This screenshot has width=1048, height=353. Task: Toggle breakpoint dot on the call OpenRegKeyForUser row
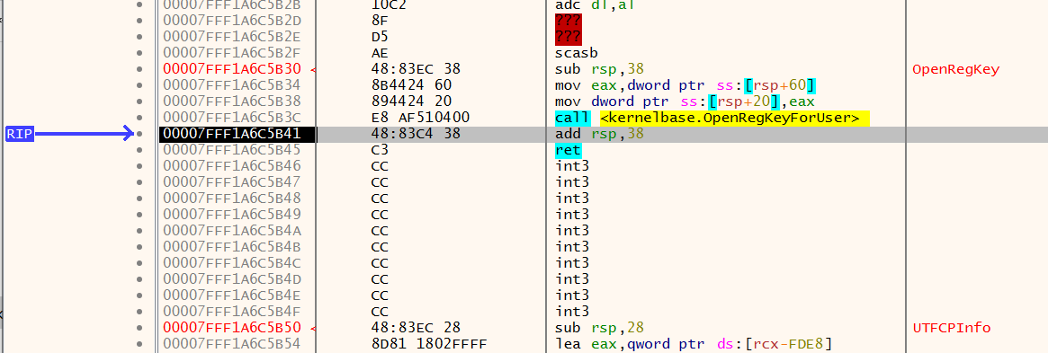tap(139, 118)
